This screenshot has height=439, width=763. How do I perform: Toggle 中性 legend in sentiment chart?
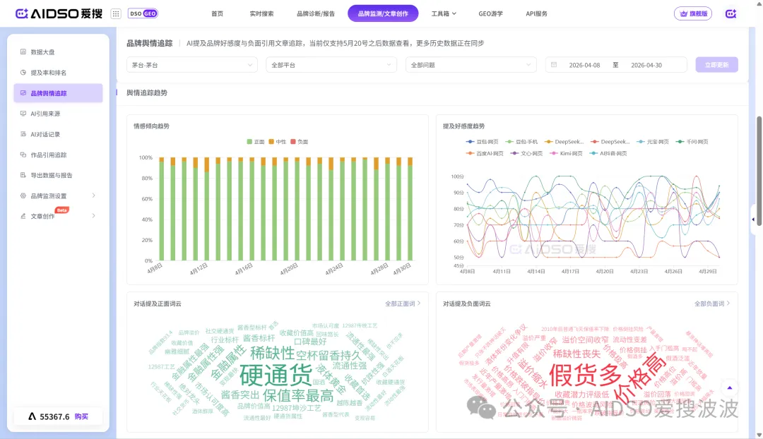[278, 142]
